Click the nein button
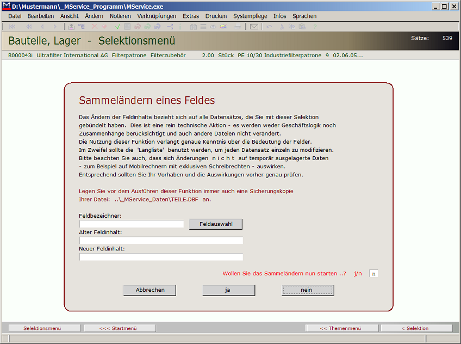Screen dimensions: 461x344 (307, 290)
